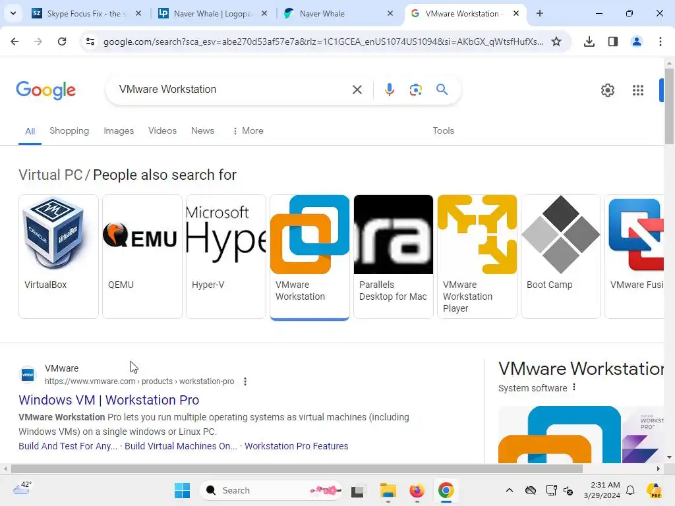
Task: Click the browser back arrow
Action: coord(15,42)
